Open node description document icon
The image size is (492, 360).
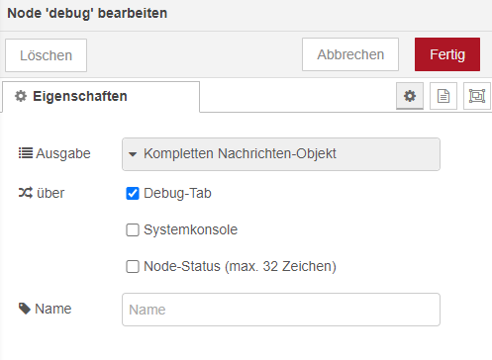point(443,96)
